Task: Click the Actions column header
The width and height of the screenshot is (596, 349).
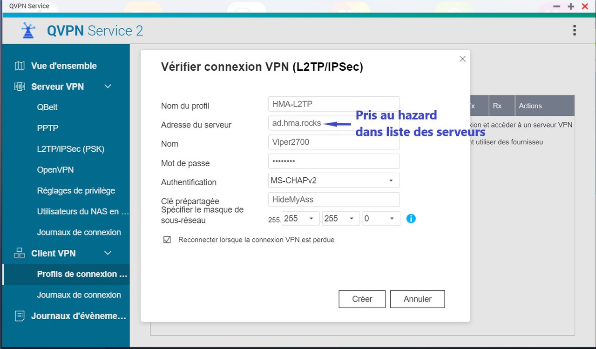Action: point(545,106)
